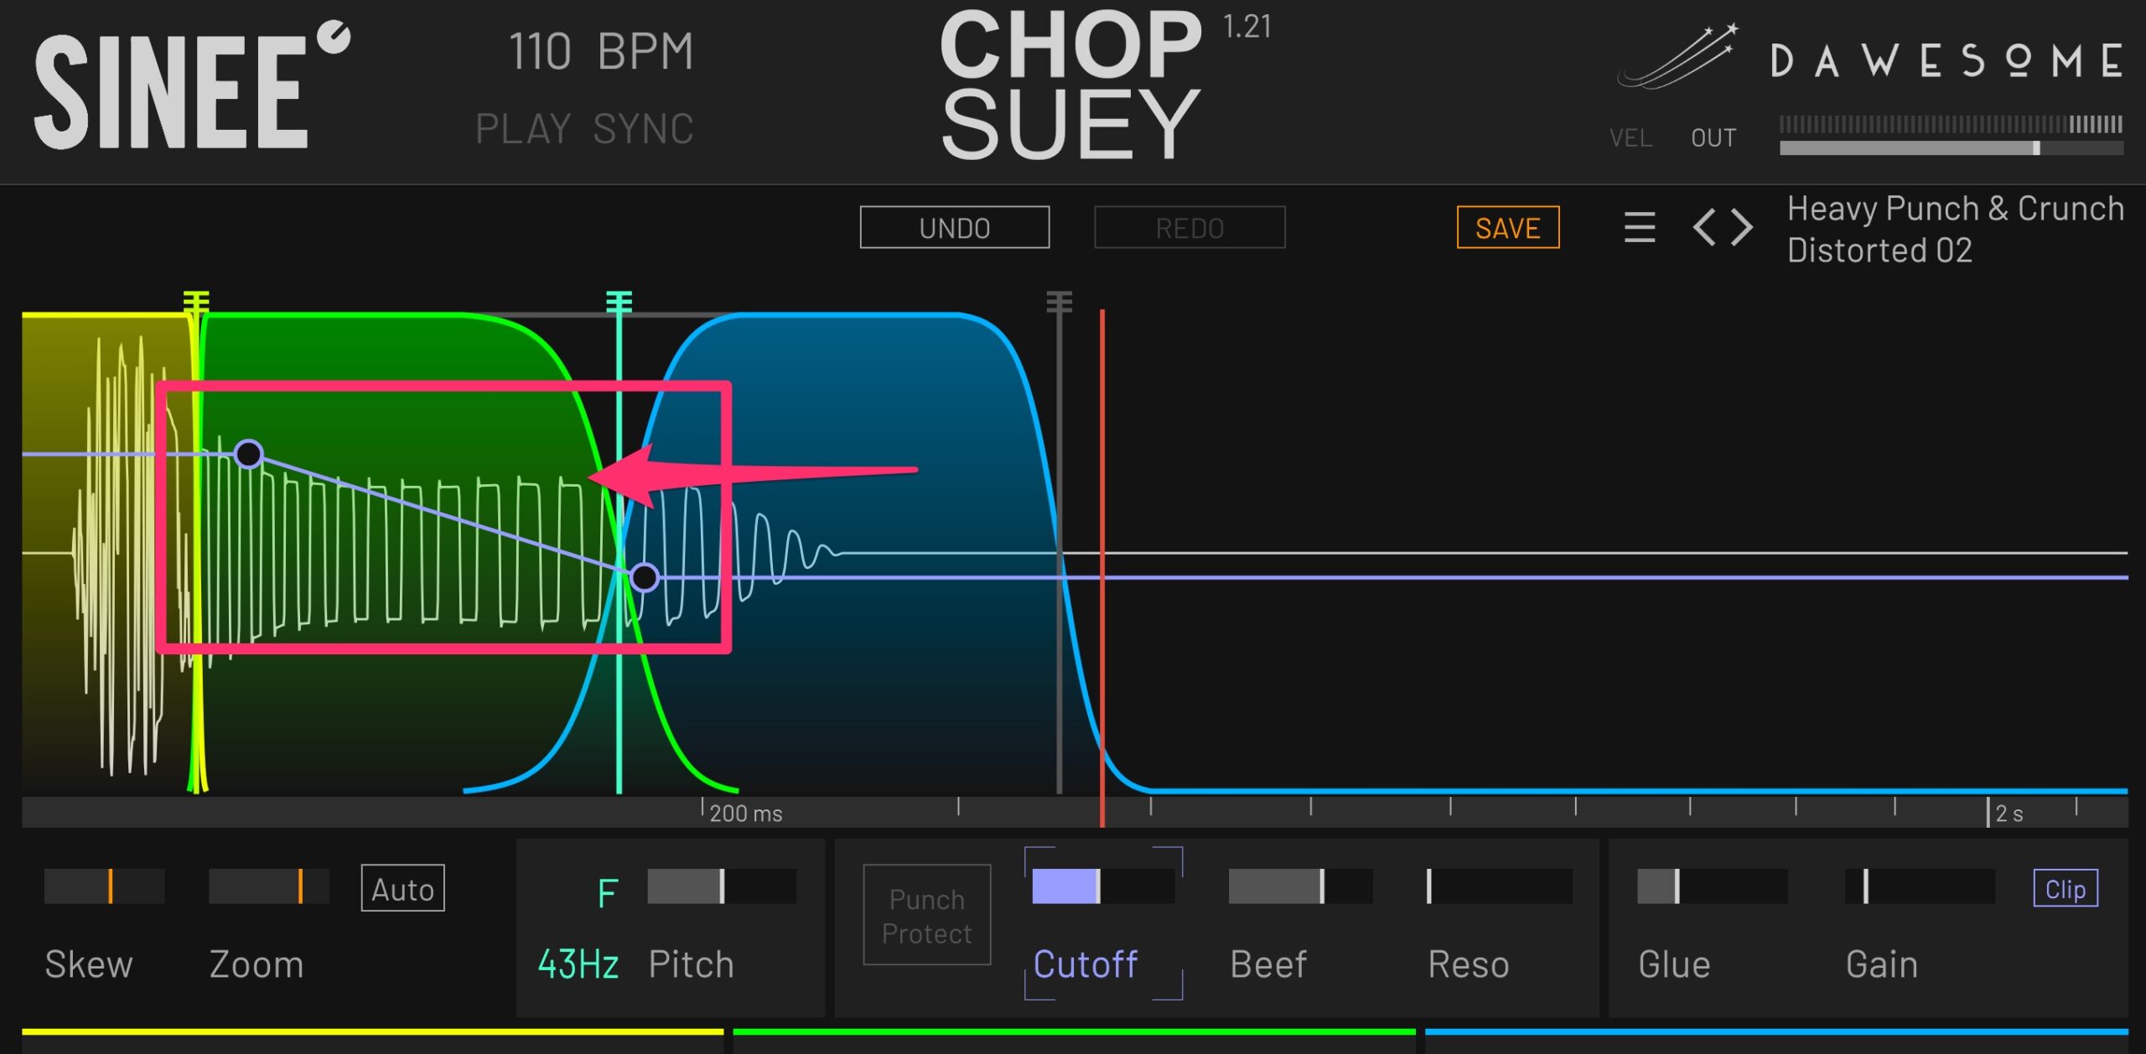Screen dimensions: 2146x1054
Task: Click the yellow segment boundary handle
Action: [x=196, y=302]
